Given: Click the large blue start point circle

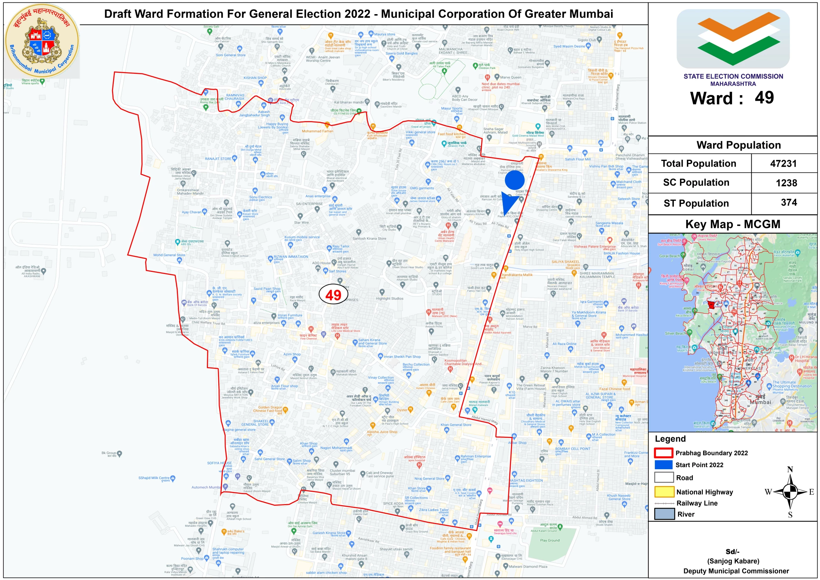Looking at the screenshot, I should tap(514, 180).
